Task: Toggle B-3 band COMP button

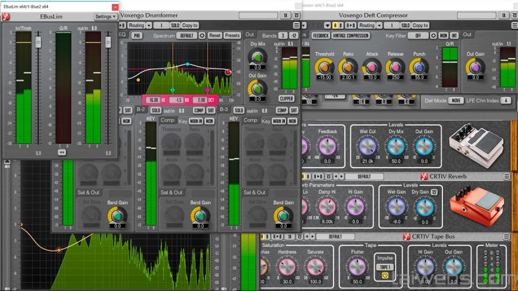Action: pos(282,110)
